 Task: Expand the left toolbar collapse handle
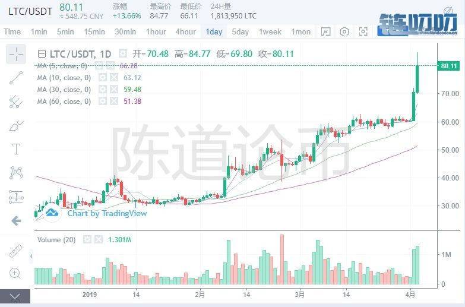(x=31, y=256)
